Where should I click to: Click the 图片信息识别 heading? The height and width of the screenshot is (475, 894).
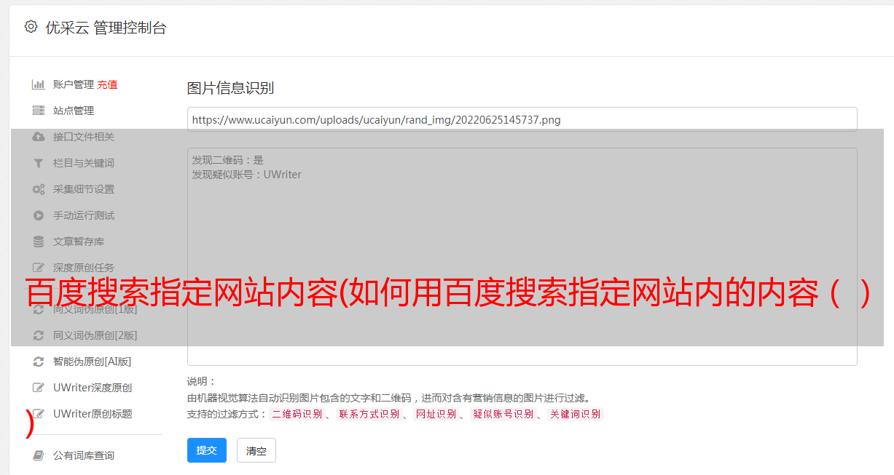pyautogui.click(x=230, y=88)
